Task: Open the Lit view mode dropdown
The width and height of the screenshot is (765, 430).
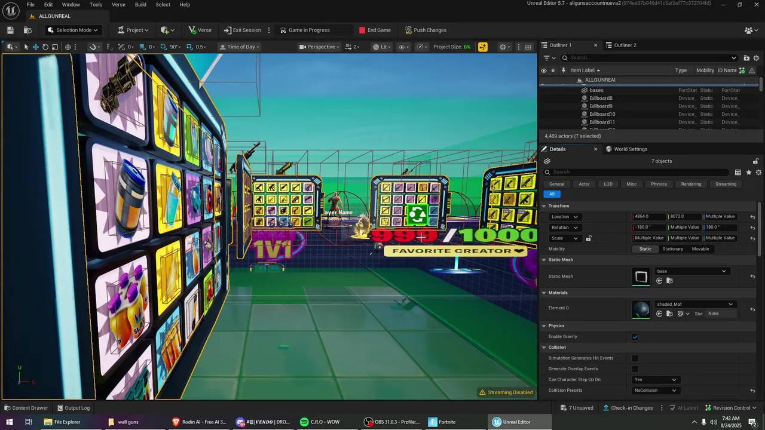Action: click(381, 47)
